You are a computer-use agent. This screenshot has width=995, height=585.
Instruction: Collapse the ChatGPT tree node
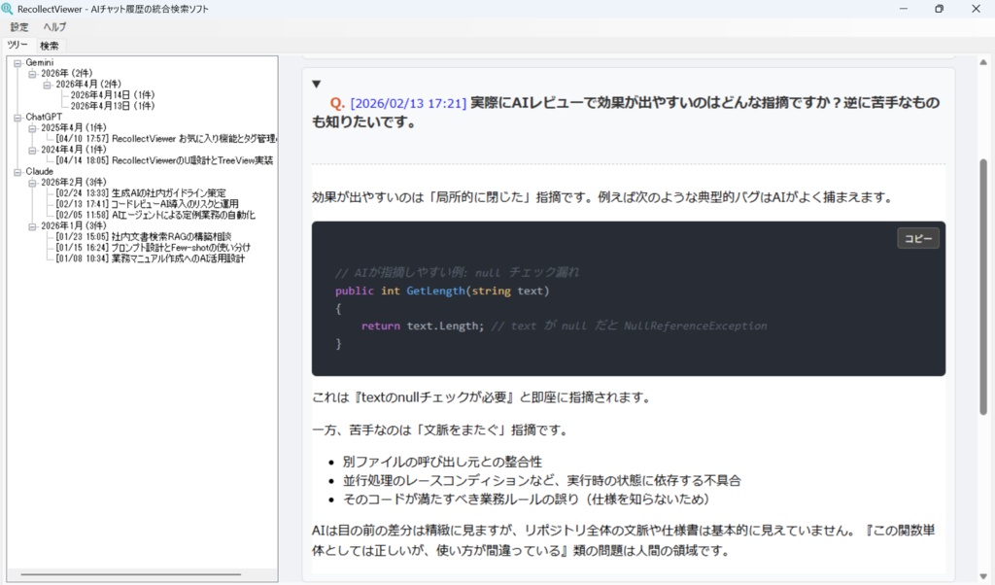17,118
